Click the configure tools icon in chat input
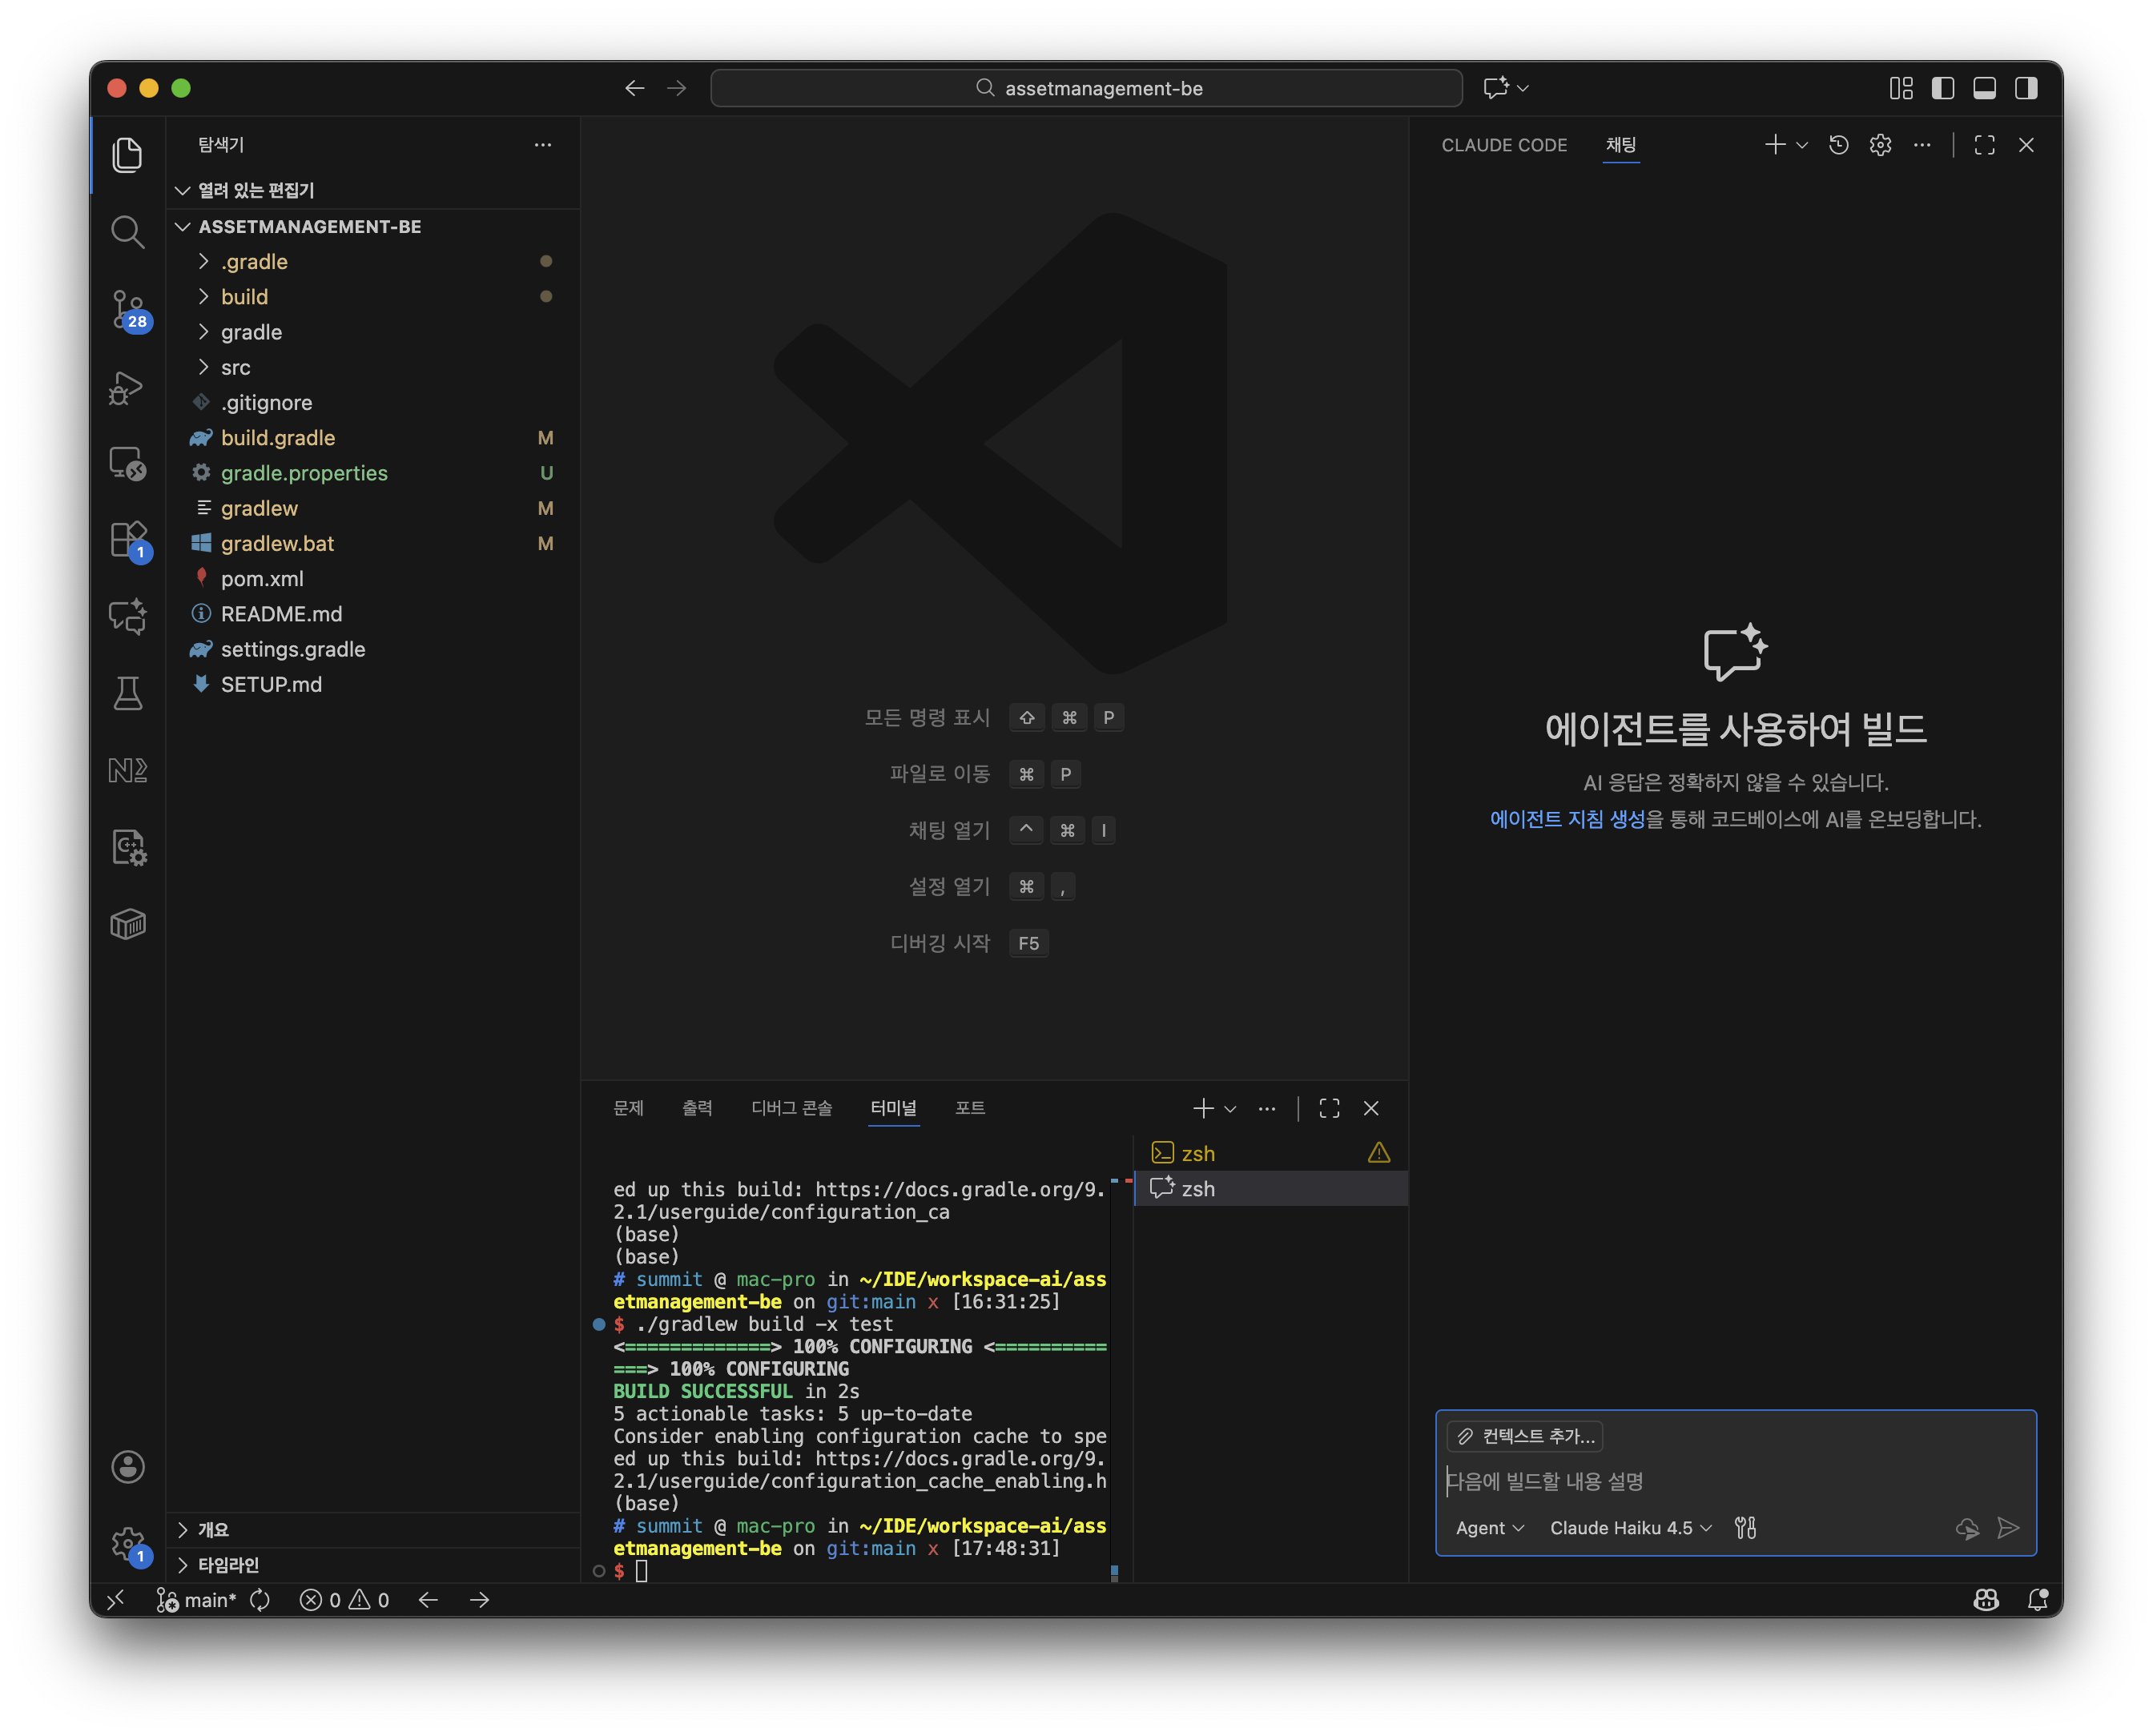The width and height of the screenshot is (2153, 1736). click(1745, 1527)
